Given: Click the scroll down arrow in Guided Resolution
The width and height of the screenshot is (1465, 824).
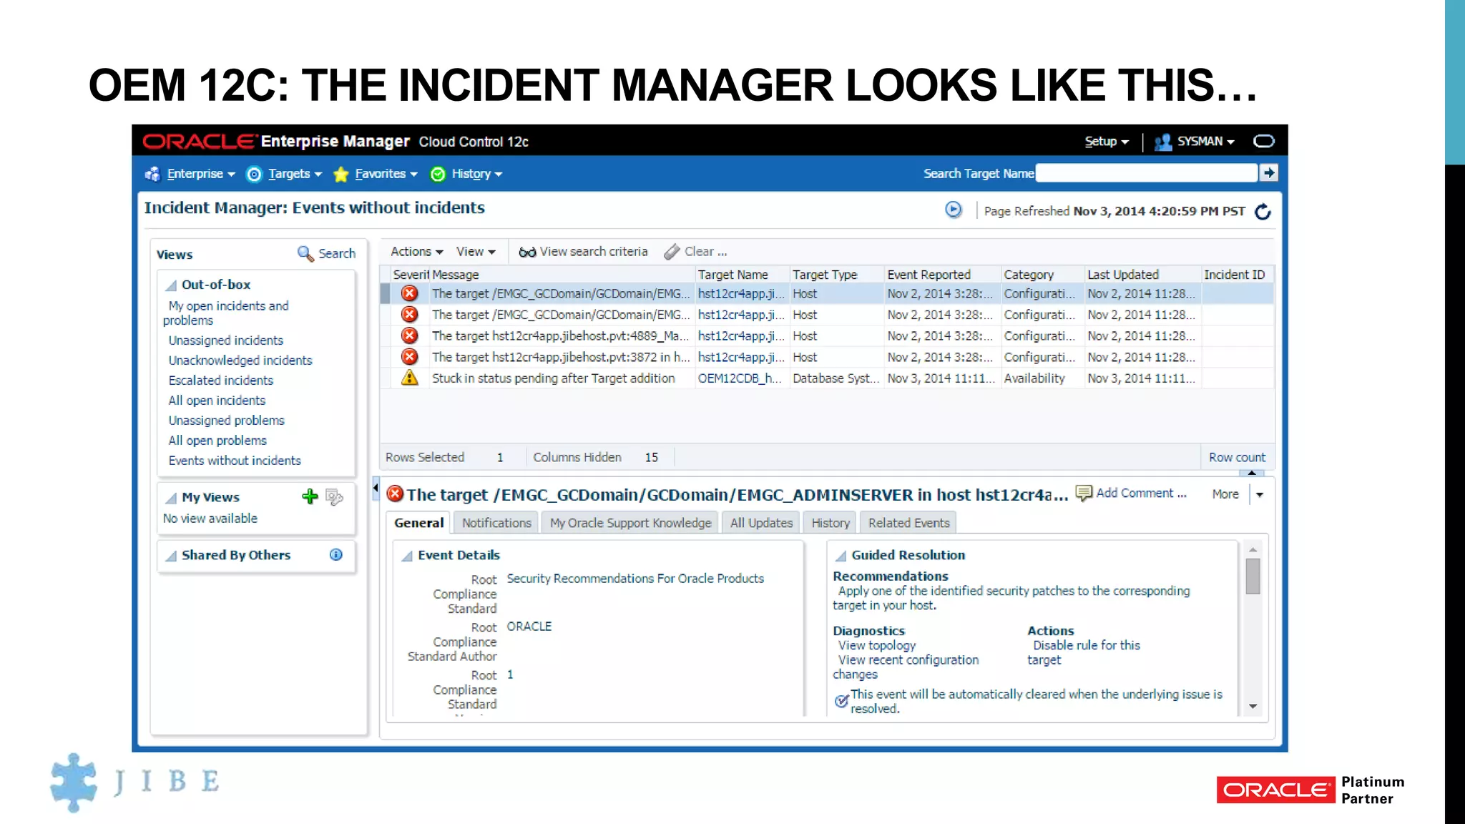Looking at the screenshot, I should pos(1253,706).
